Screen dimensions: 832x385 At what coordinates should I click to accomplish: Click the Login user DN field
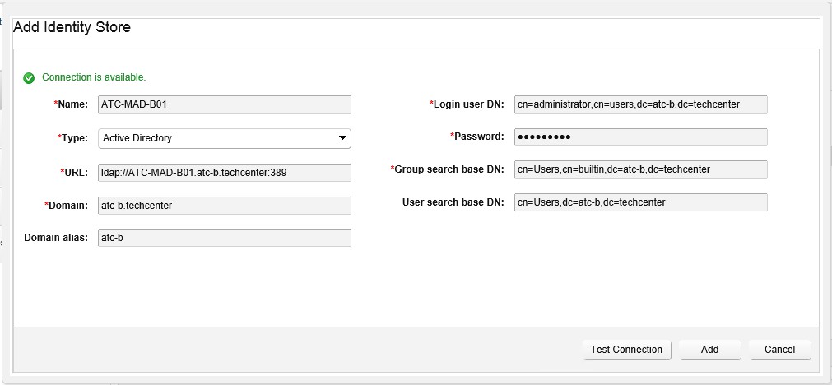[x=640, y=104]
